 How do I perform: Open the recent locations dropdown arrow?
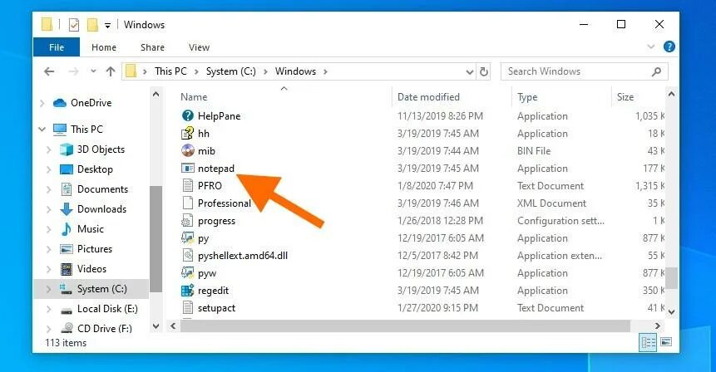tap(94, 71)
